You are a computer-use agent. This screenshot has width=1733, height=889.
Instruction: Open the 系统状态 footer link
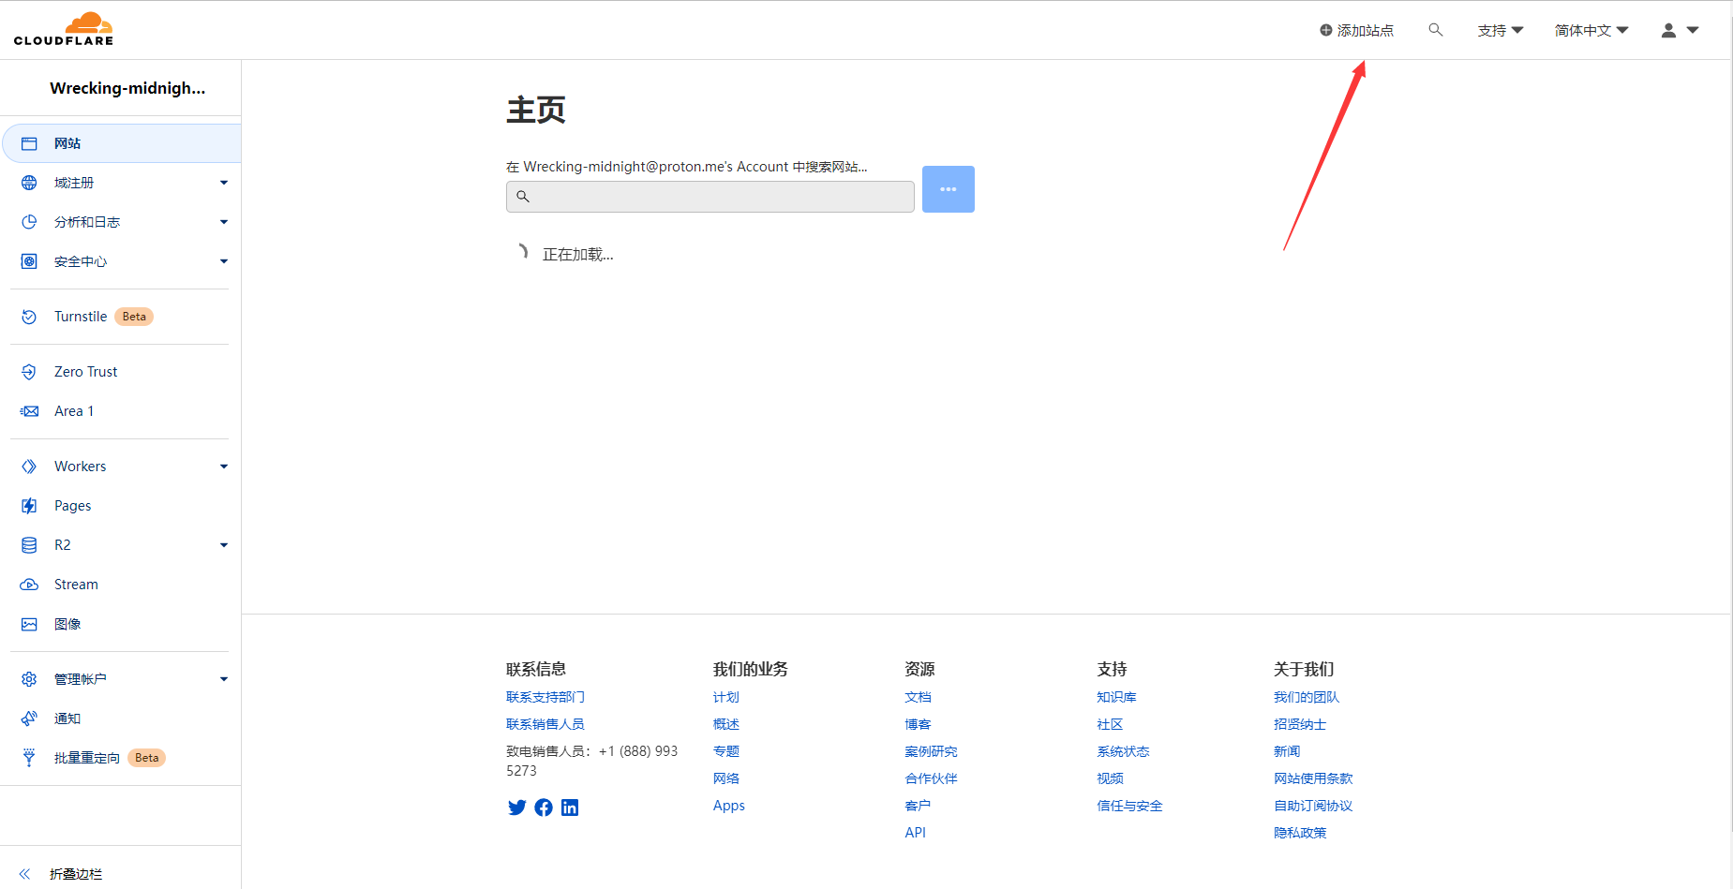coord(1122,751)
